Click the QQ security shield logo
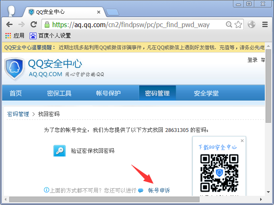The image size is (274, 205). point(14,68)
